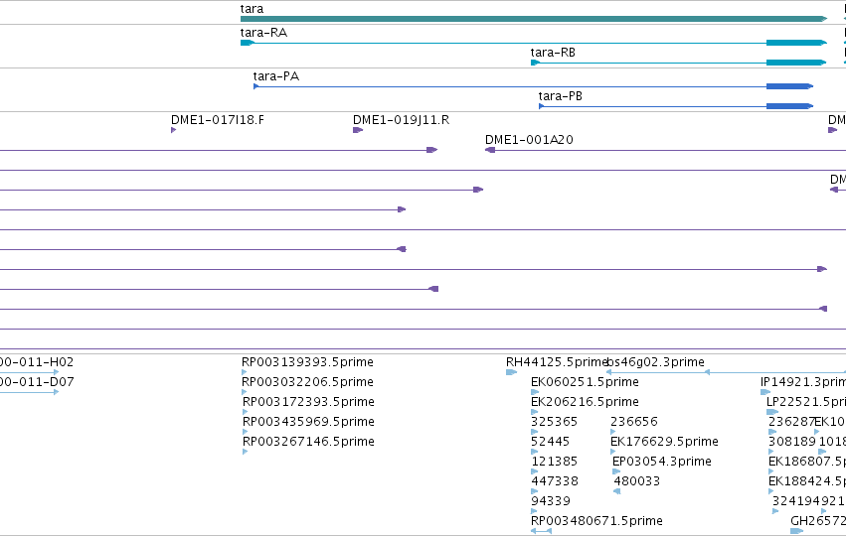Image resolution: width=846 pixels, height=536 pixels.
Task: Click the RP003139393.5prime arrow glyph
Action: click(x=245, y=372)
